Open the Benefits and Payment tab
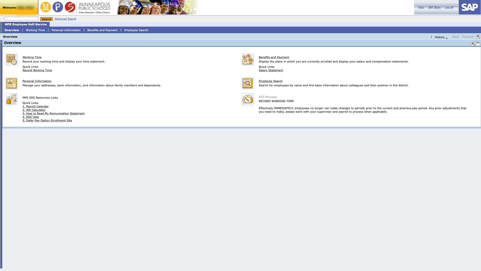The height and width of the screenshot is (271, 481). coord(102,30)
